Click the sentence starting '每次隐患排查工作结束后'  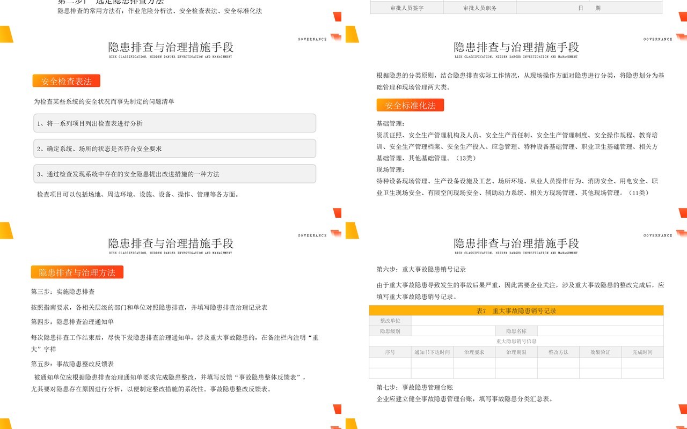click(x=175, y=343)
